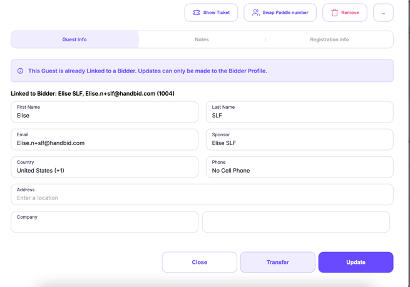This screenshot has height=287, width=410.
Task: Switch to the Guest Info tab
Action: (x=74, y=39)
